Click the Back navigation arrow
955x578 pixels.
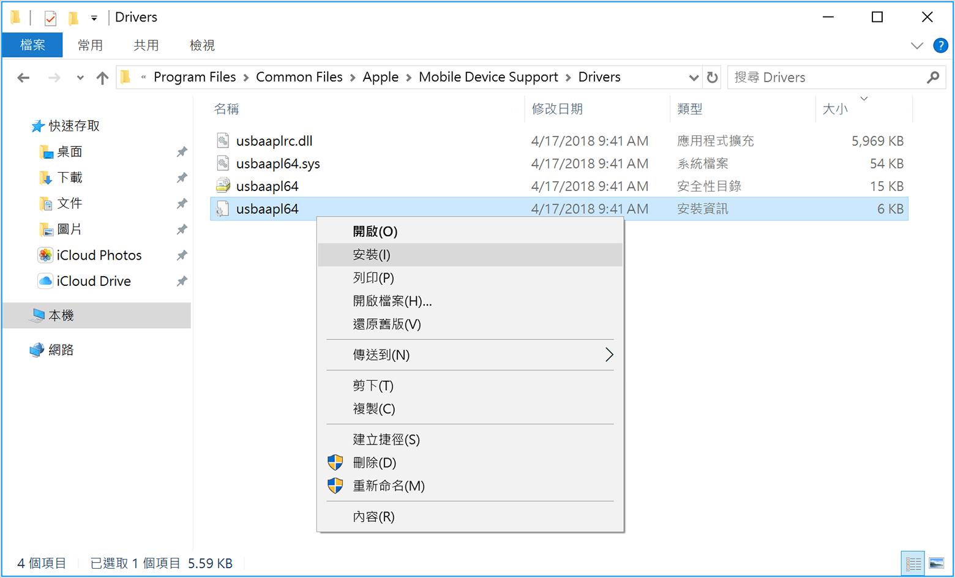[x=23, y=78]
